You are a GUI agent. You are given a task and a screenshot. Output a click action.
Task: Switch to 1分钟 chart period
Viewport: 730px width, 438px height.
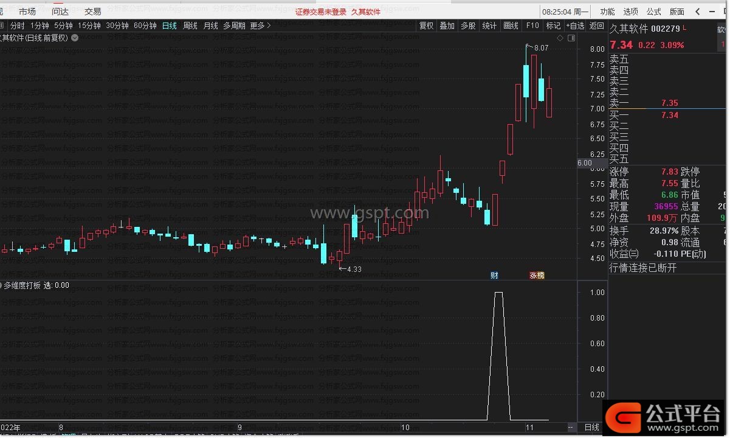(x=40, y=26)
